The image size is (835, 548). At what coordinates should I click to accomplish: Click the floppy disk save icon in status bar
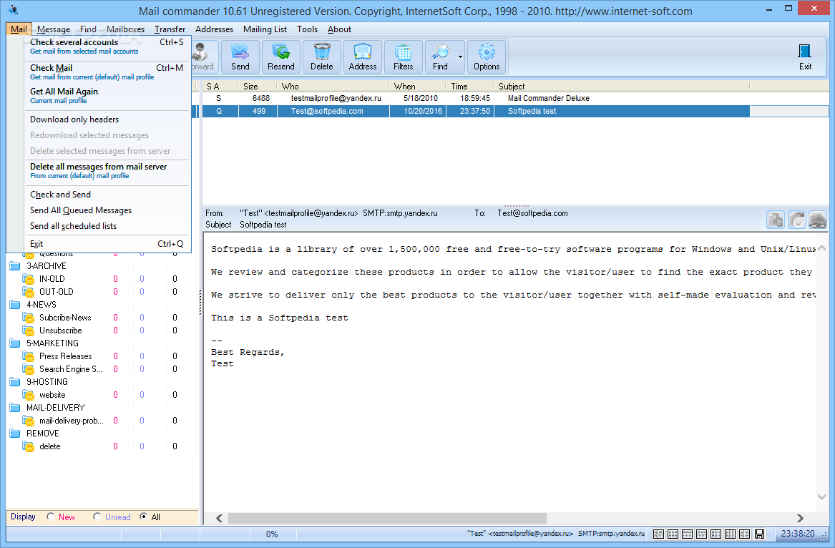click(x=760, y=534)
